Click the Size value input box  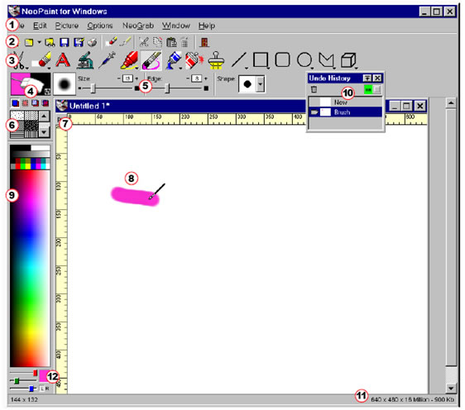(127, 79)
